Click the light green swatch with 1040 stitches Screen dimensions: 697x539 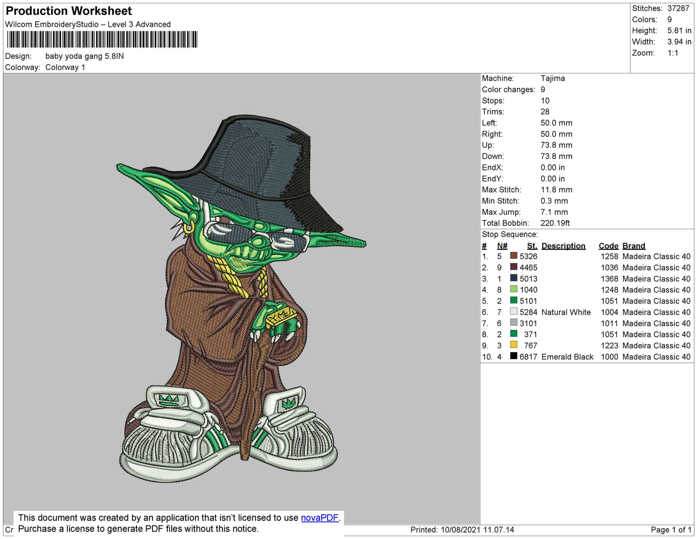[514, 289]
